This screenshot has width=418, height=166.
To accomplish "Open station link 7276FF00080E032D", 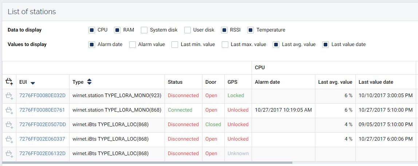I will pyautogui.click(x=42, y=96).
